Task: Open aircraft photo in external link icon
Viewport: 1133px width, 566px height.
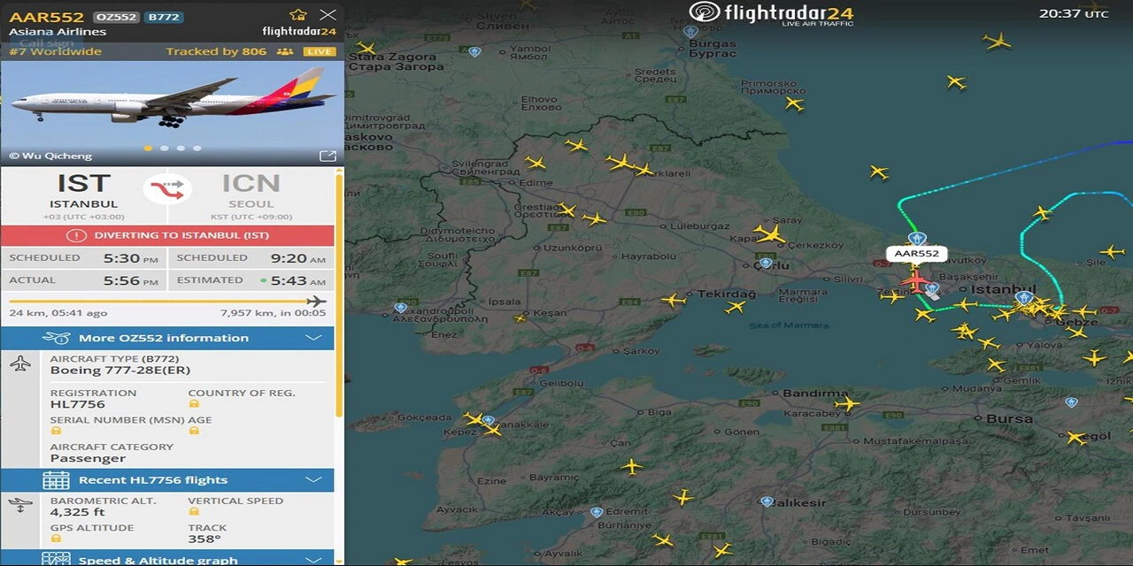Action: pyautogui.click(x=328, y=156)
